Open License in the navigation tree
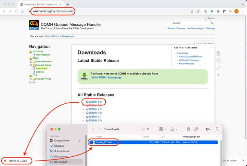 tap(40, 72)
